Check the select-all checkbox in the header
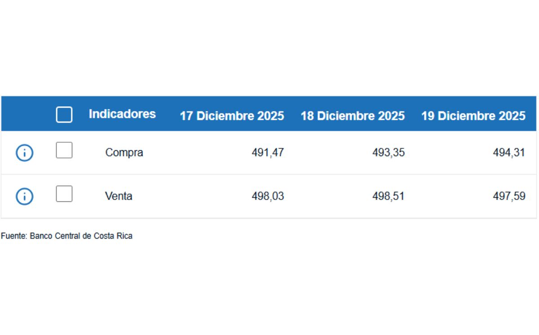The image size is (539, 335). coord(64,115)
